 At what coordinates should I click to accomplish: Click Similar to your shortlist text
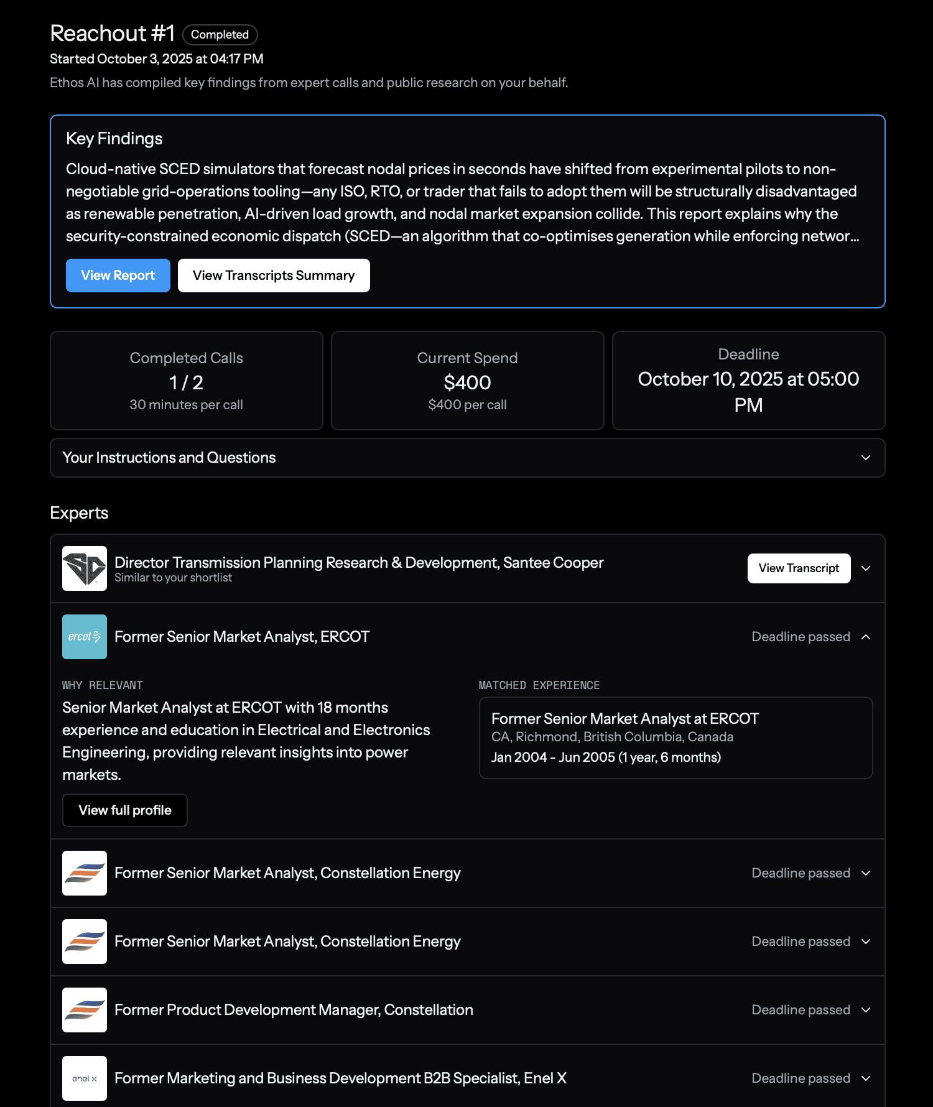click(173, 578)
